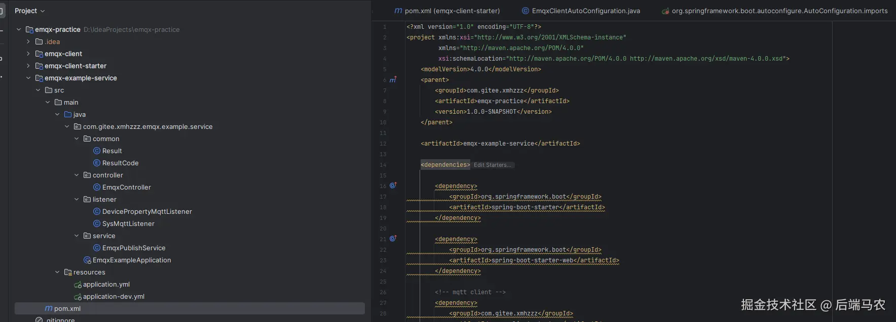Click the modelVersion 4.0.0 code line
The image size is (896, 322).
481,69
